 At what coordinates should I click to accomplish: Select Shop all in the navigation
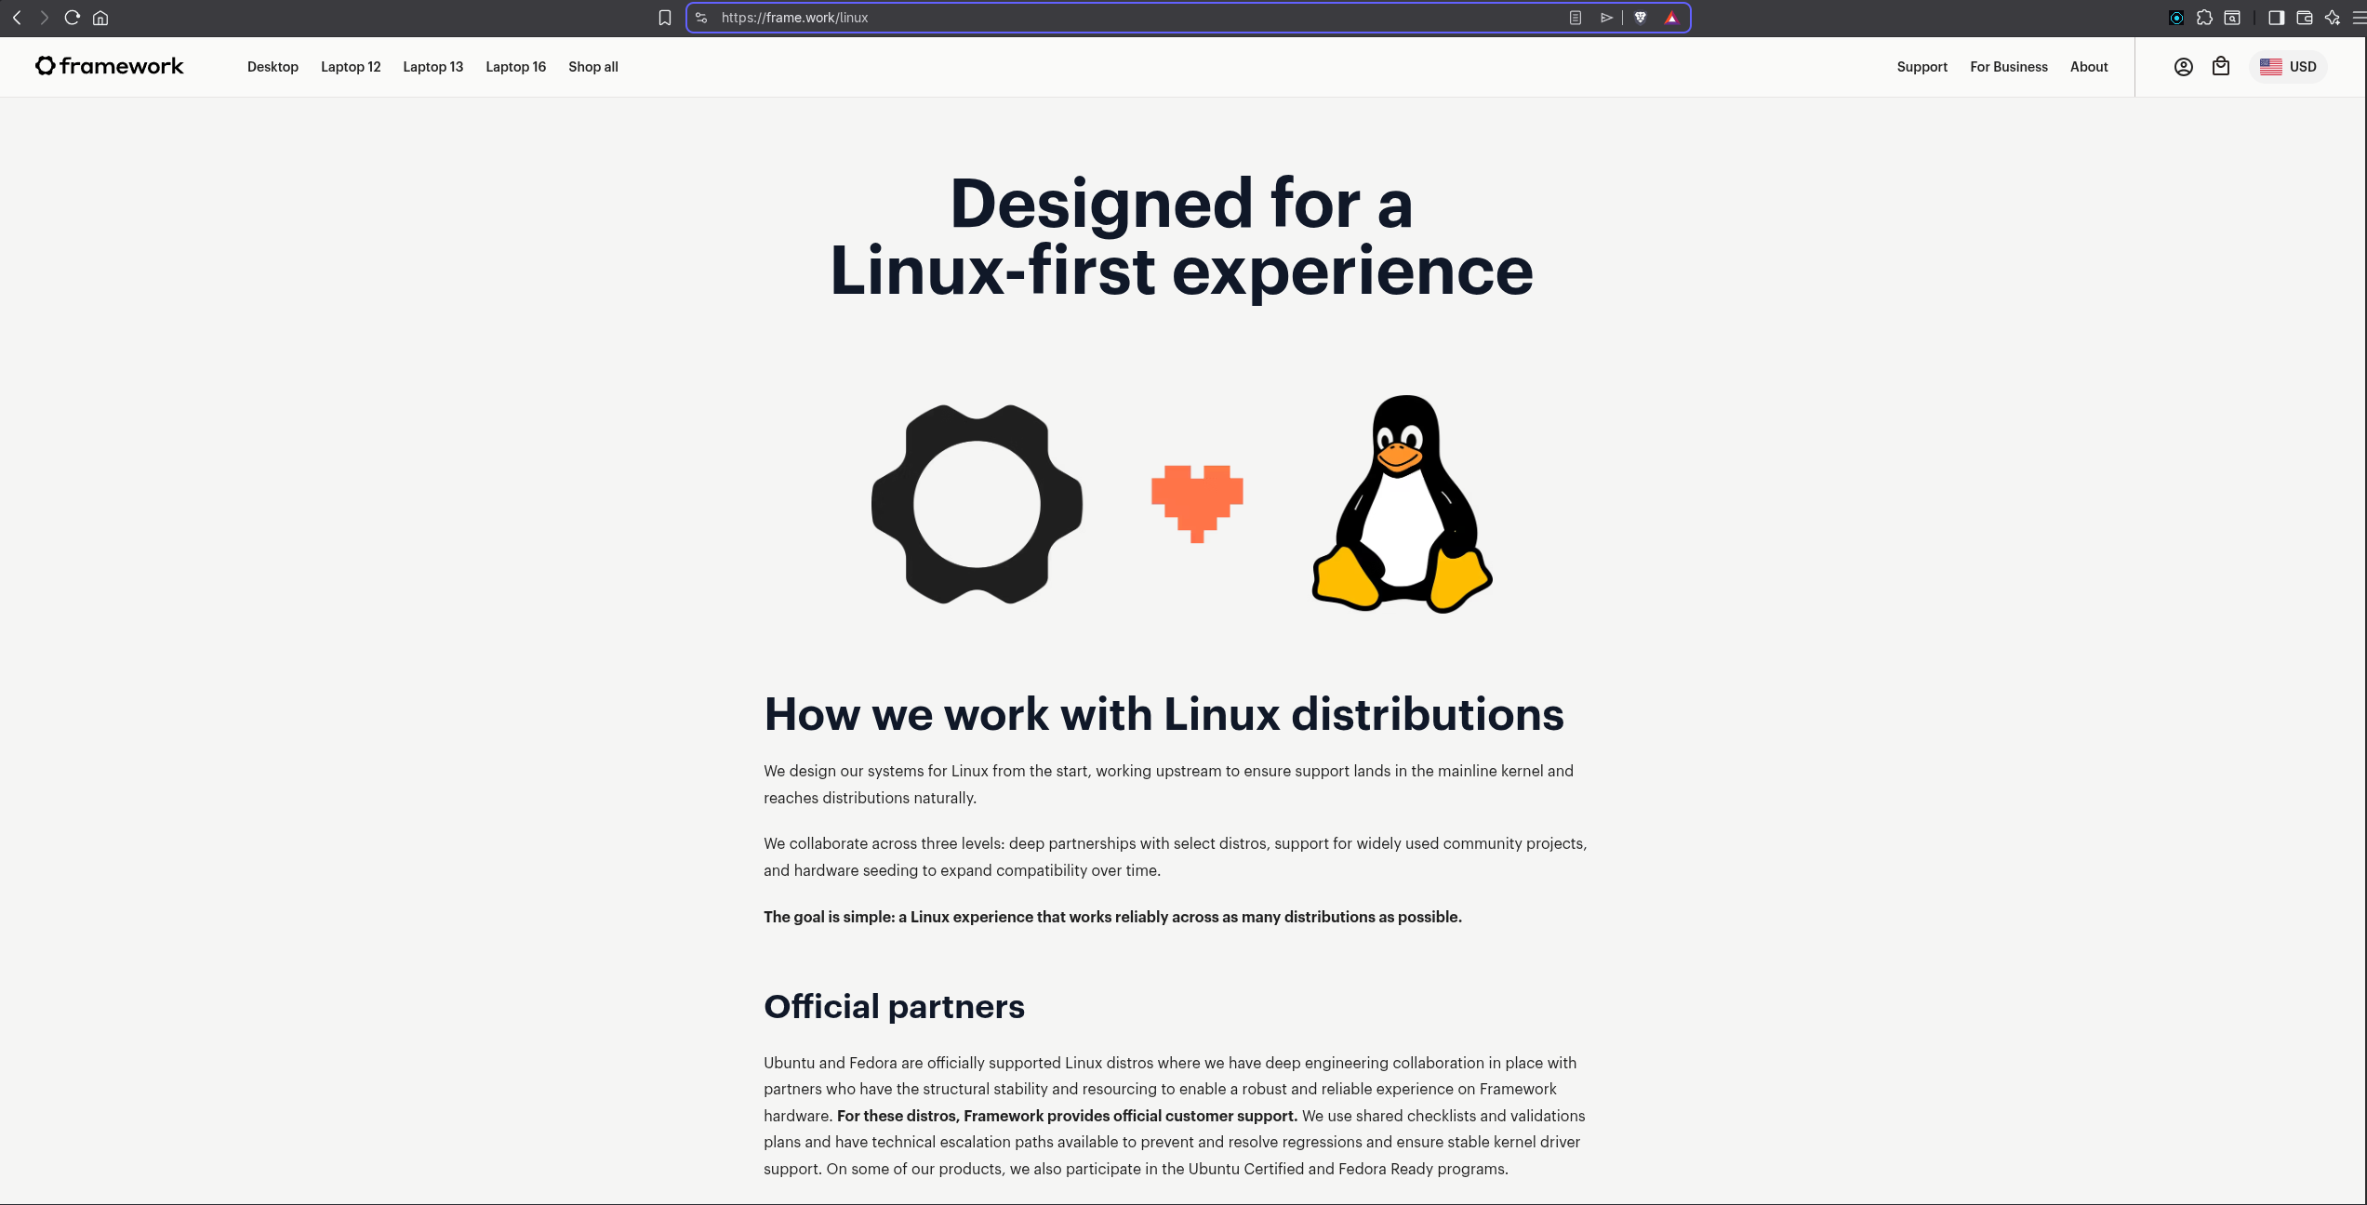coord(592,67)
